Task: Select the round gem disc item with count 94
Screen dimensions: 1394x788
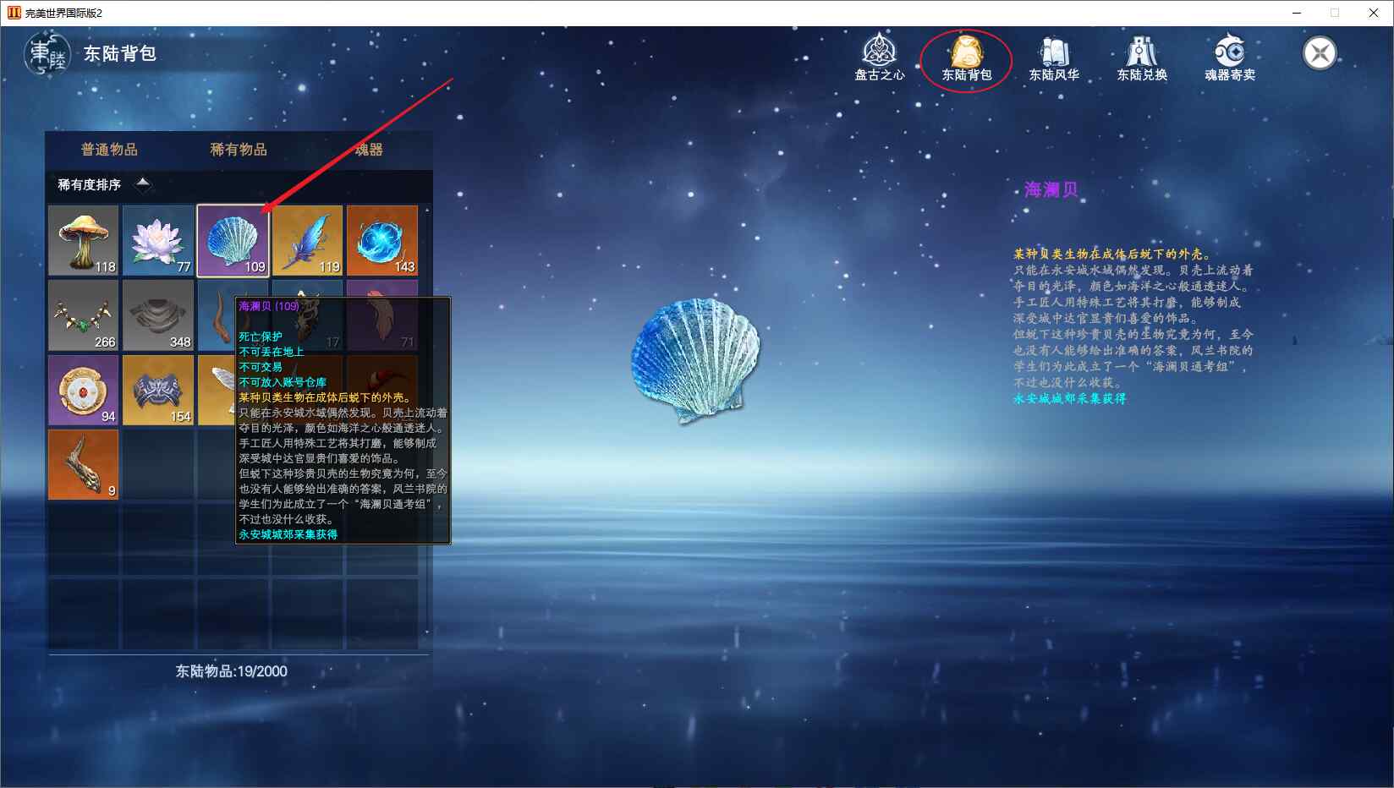Action: coord(83,390)
